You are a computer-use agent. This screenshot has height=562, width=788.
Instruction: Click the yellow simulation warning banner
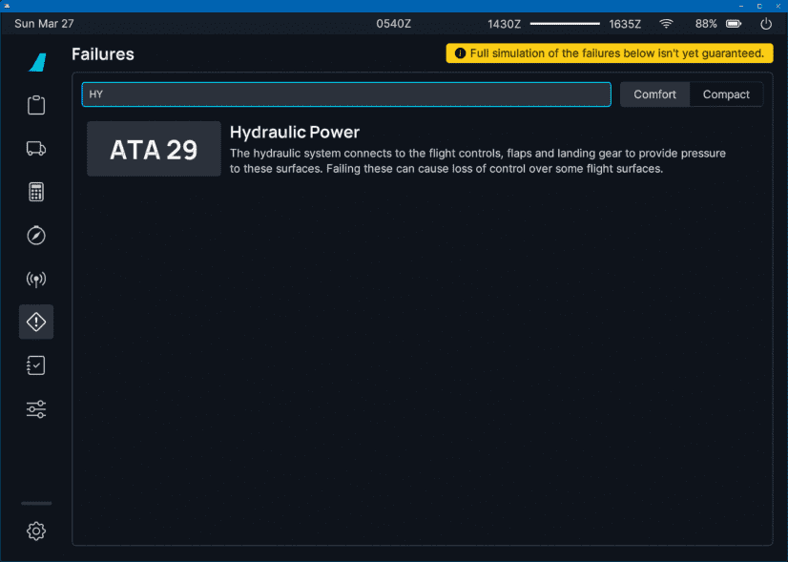tap(609, 53)
